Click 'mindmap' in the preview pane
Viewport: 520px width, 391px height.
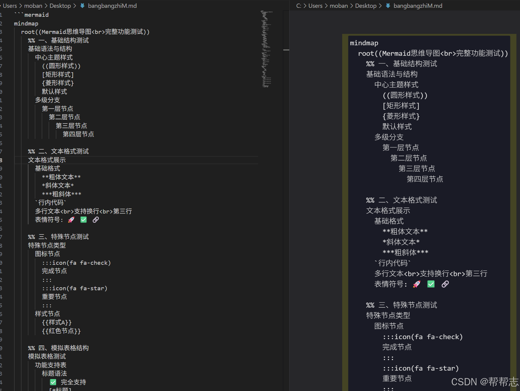click(364, 43)
